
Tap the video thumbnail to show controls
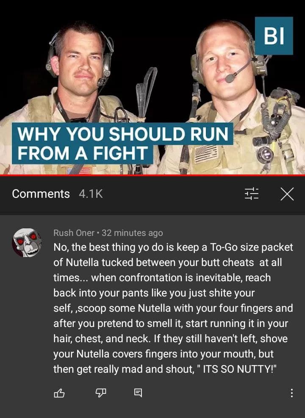152,87
